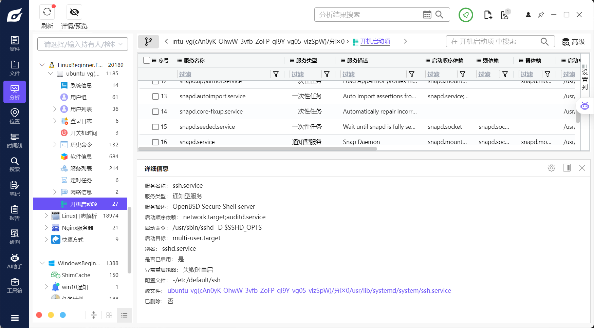Open the AI assistant (AI助手) sidebar section

[x=15, y=261]
